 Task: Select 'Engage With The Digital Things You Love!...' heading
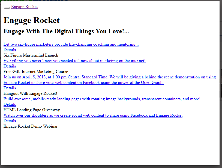(x=66, y=31)
